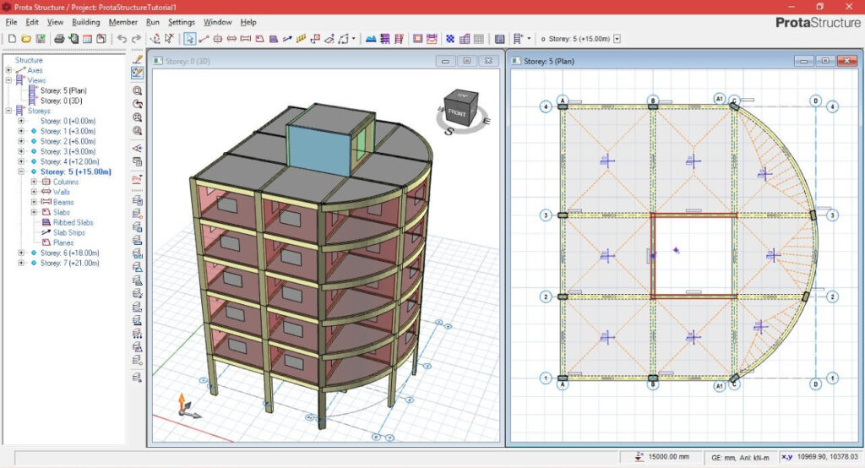Open the Building menu
The height and width of the screenshot is (468, 865).
point(86,22)
